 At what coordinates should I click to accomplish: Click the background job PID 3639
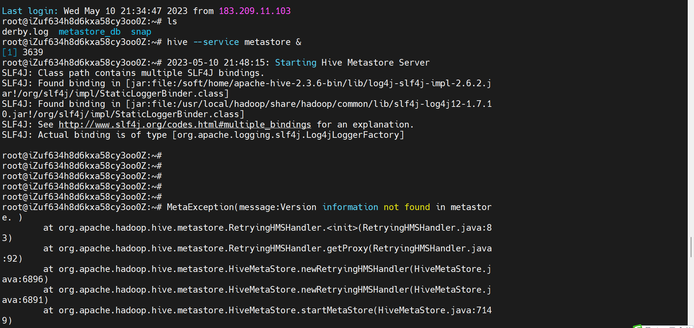click(x=33, y=52)
